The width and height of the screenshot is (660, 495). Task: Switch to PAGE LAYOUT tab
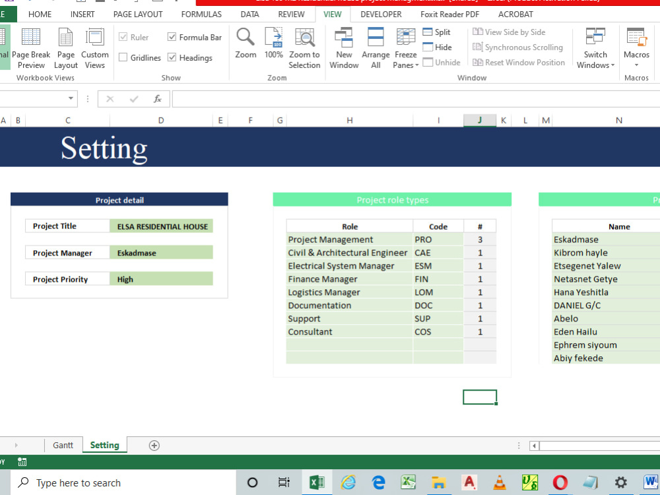click(138, 15)
